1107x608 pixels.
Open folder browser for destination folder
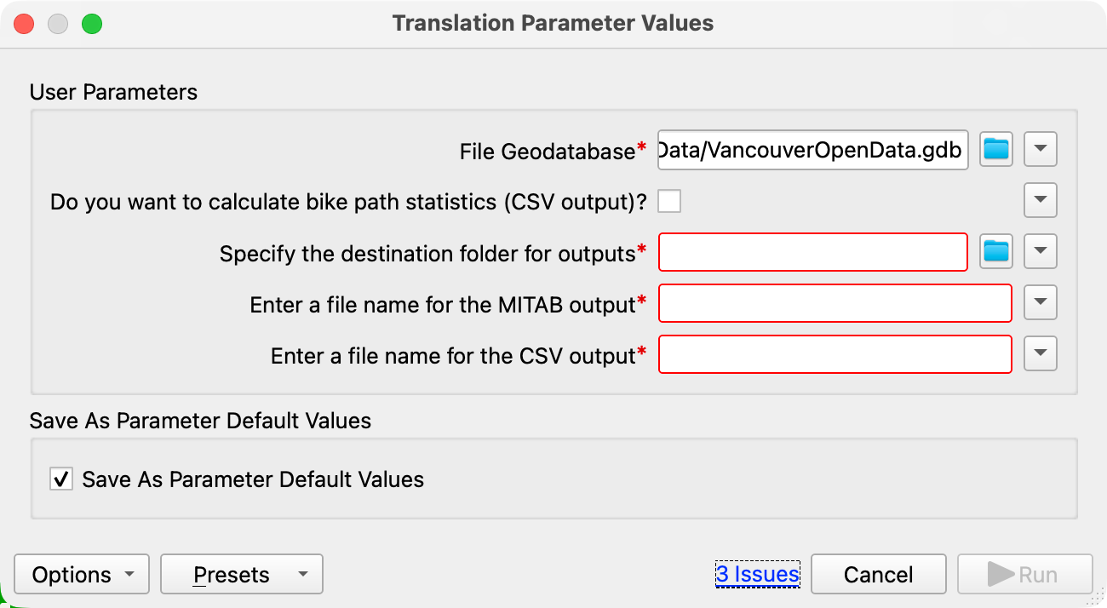[995, 251]
